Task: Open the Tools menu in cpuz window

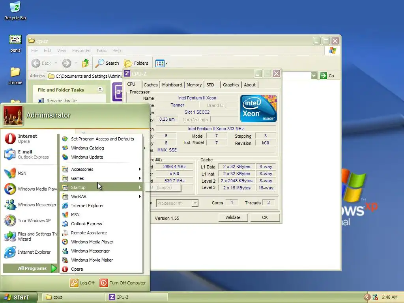Action: click(101, 50)
